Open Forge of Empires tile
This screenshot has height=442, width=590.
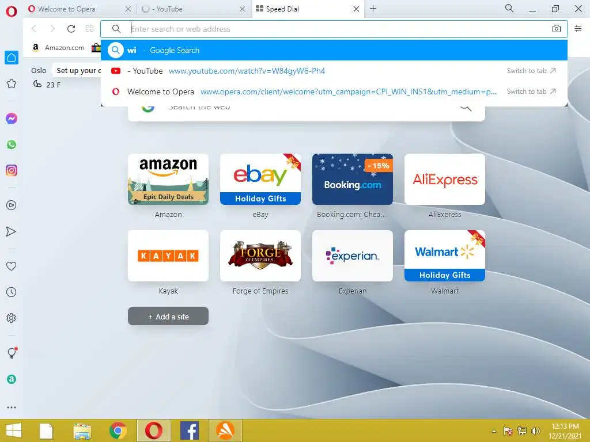click(x=260, y=256)
